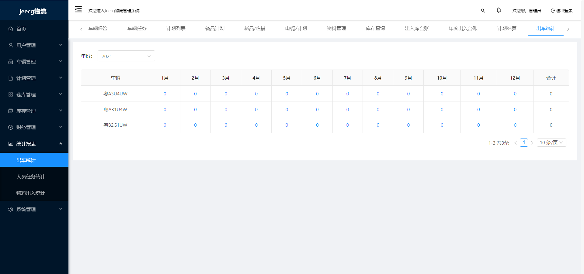Collapse the sidebar with the menu fold icon

pyautogui.click(x=78, y=9)
